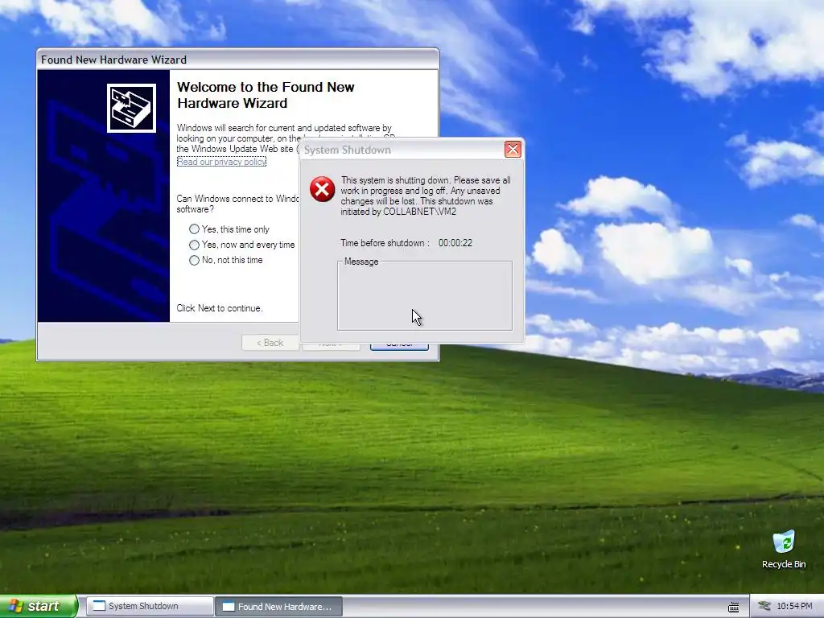The height and width of the screenshot is (618, 824).
Task: Click the 'Time before shutdown' label
Action: click(x=385, y=243)
